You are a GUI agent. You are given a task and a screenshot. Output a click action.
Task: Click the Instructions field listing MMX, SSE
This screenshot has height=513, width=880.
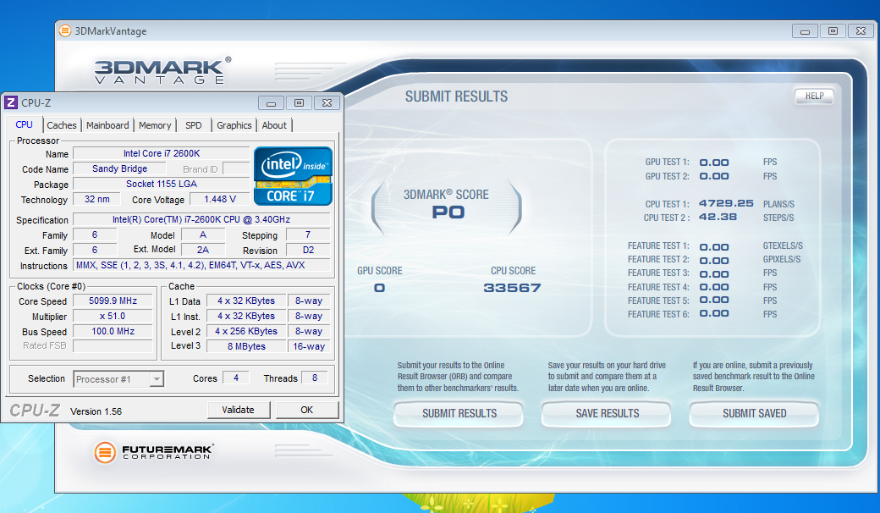201,265
